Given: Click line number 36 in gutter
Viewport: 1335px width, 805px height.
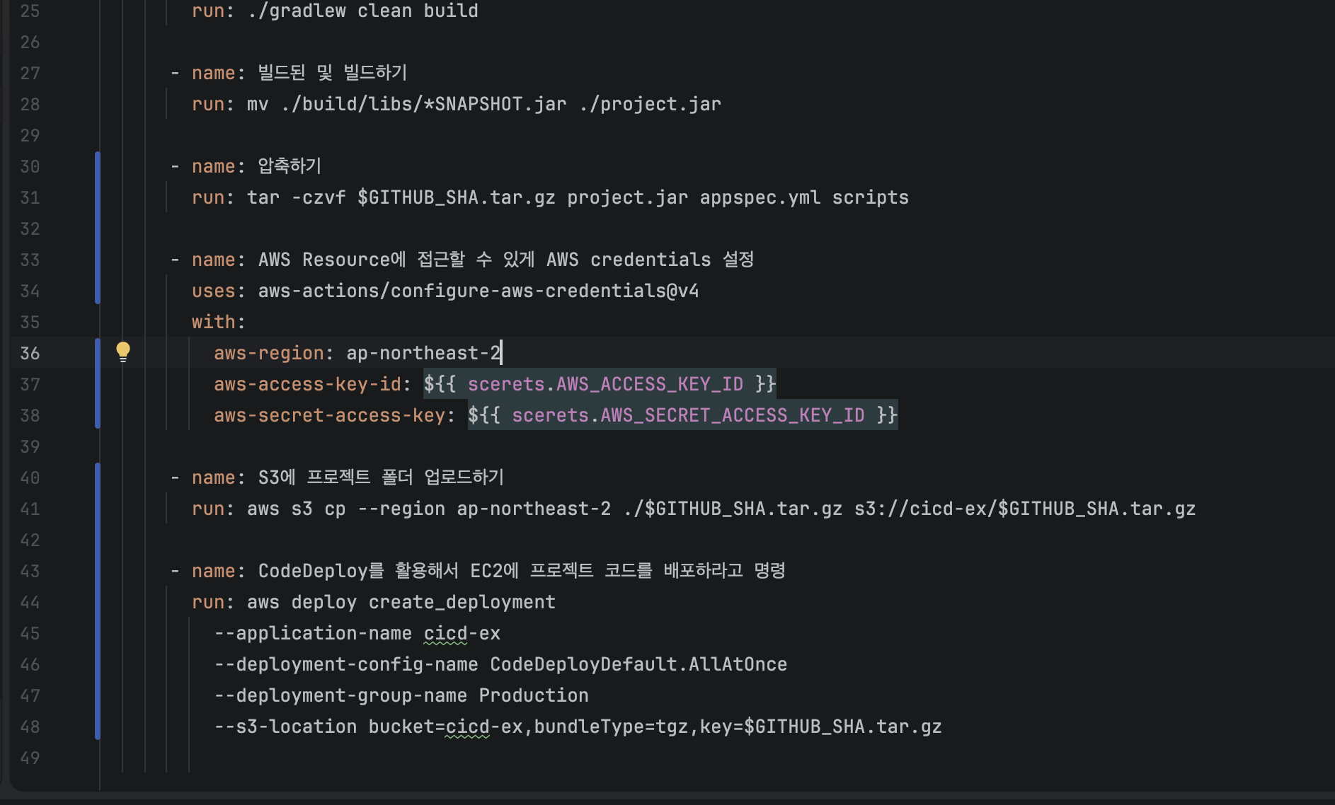Looking at the screenshot, I should coord(30,353).
